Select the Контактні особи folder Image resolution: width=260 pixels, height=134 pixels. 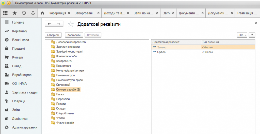click(x=67, y=56)
